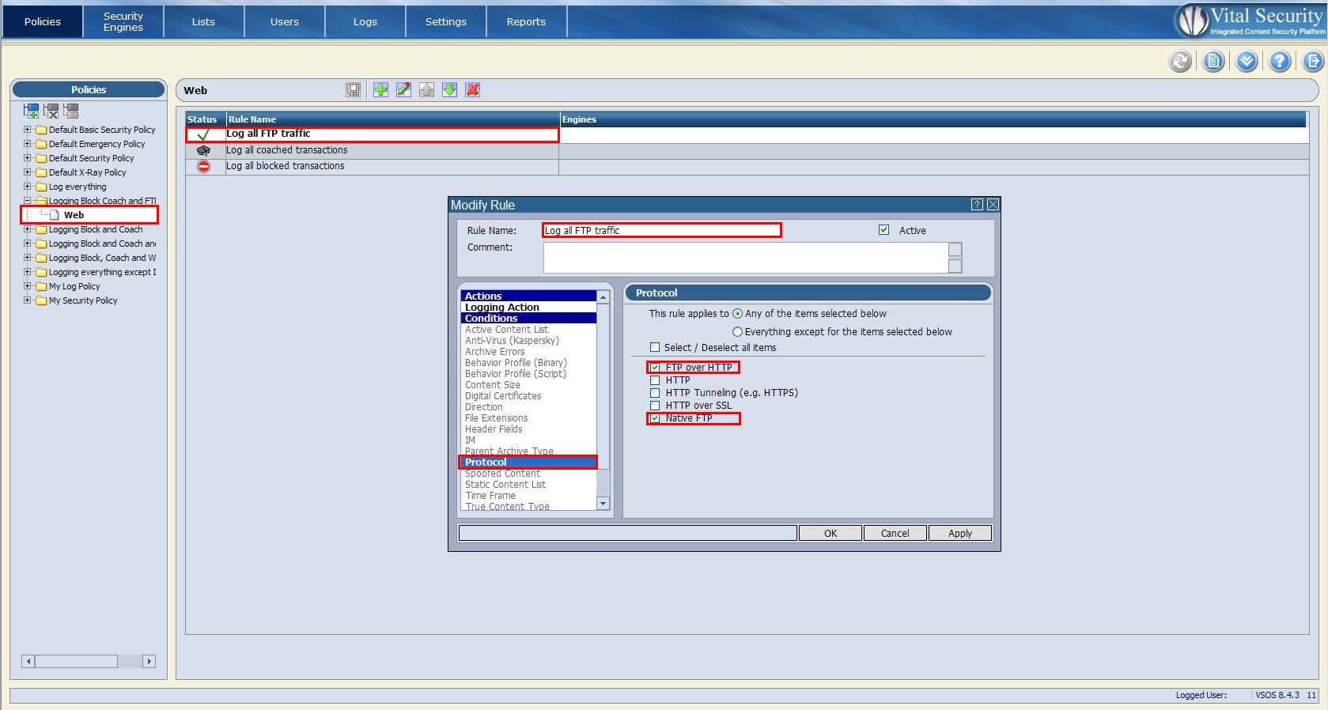Select 'Everything except for the items selected below'
The height and width of the screenshot is (710, 1328).
[738, 332]
